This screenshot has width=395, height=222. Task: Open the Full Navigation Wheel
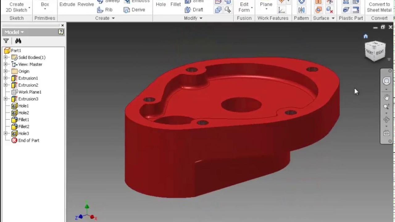386,81
